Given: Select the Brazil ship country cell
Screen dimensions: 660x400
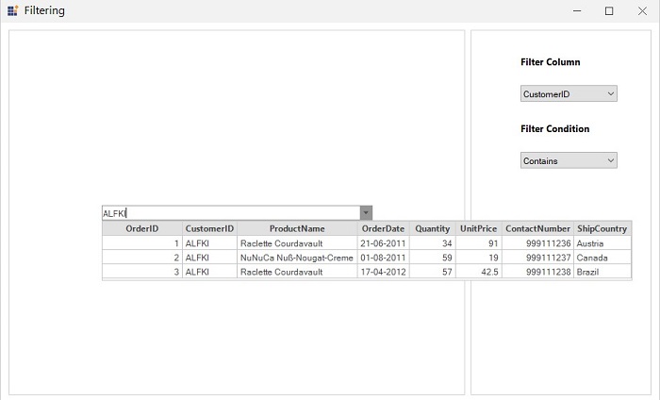Looking at the screenshot, I should (602, 272).
